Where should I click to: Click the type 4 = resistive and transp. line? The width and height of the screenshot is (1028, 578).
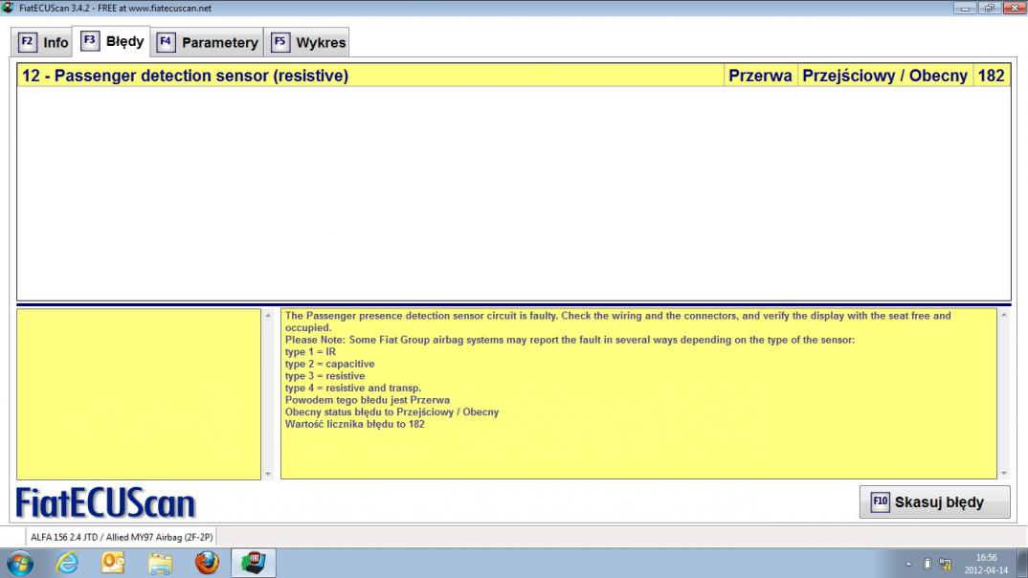click(353, 388)
